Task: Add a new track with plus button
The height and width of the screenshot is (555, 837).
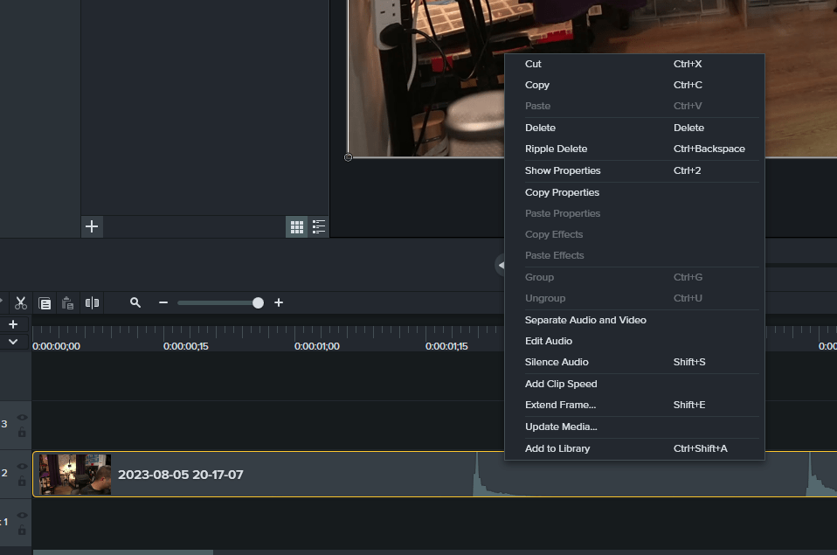Action: coord(13,324)
